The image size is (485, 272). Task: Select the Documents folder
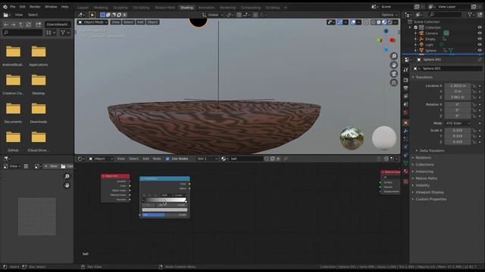pos(13,113)
